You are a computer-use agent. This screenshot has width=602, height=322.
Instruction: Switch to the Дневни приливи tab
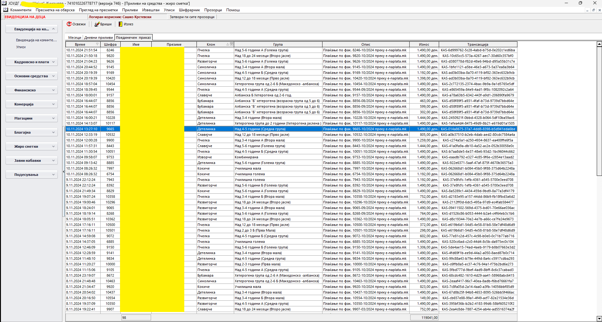[x=98, y=38]
